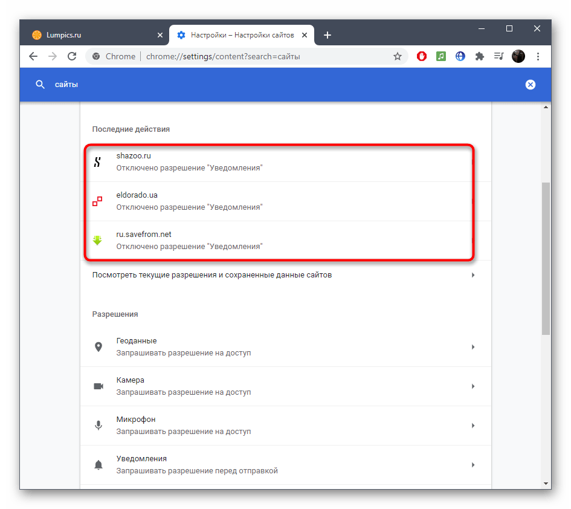Screen dimensions: 571x509
Task: Go back with the browser back arrow
Action: 33,56
